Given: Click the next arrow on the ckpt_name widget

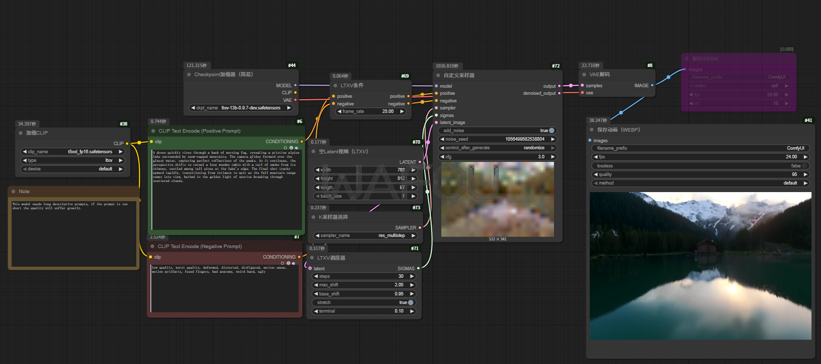Looking at the screenshot, I should click(289, 108).
